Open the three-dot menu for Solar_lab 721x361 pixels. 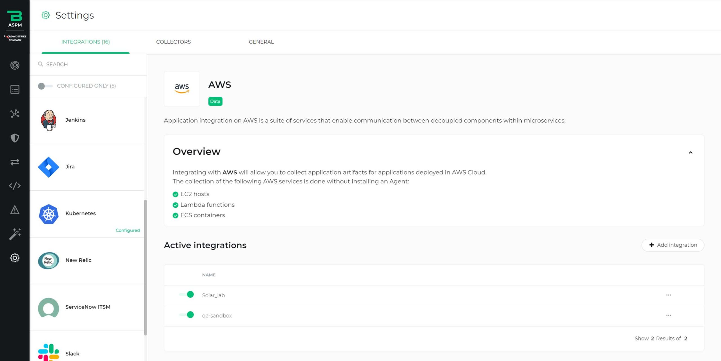pos(669,295)
